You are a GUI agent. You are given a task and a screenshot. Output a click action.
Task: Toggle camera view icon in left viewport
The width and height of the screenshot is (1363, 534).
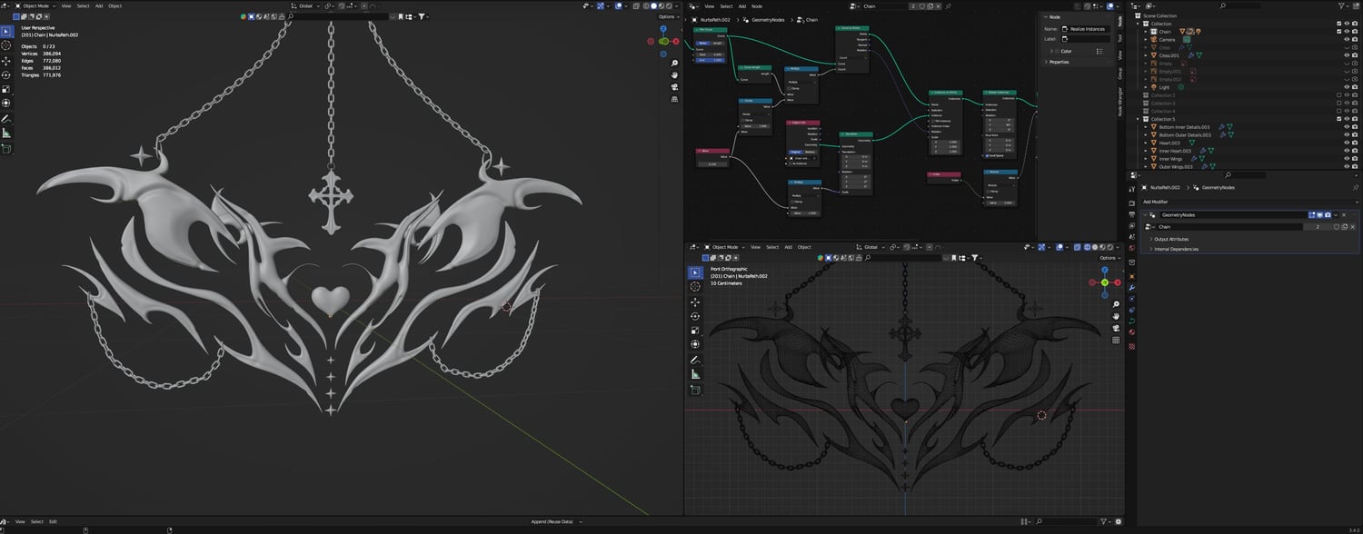coord(674,87)
